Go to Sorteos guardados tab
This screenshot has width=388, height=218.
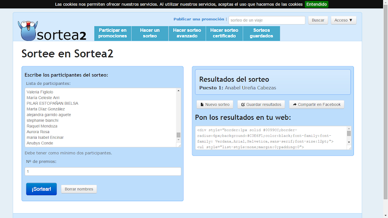click(262, 33)
